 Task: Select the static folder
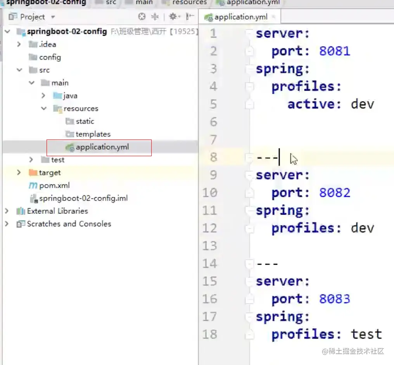click(85, 121)
